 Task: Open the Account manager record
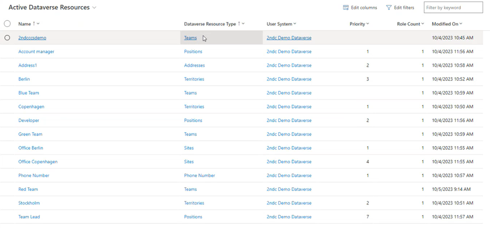click(x=36, y=52)
